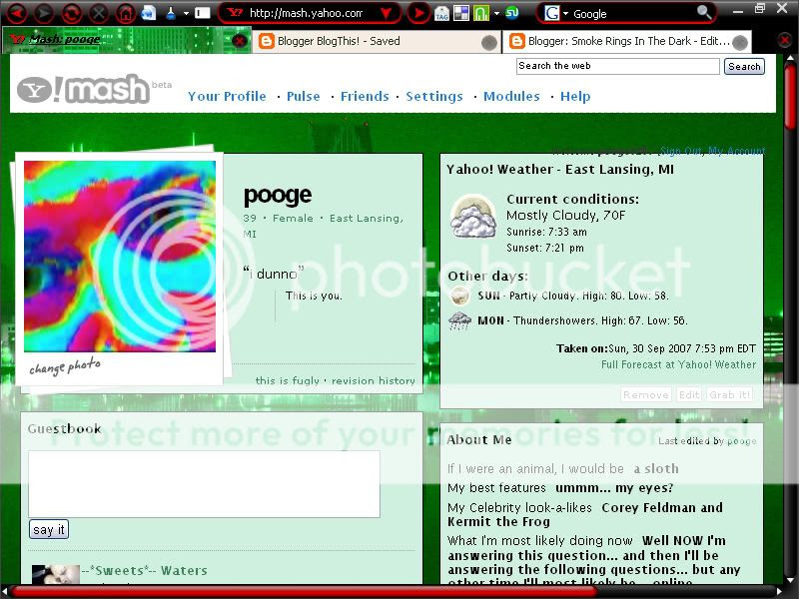Click the Stop loading X icon
The height and width of the screenshot is (599, 799).
[99, 13]
